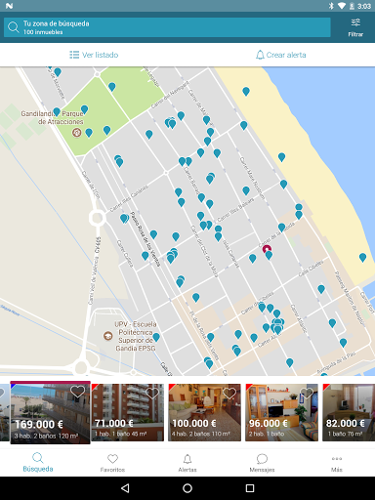Favorite the 169.000 € listing heart
The height and width of the screenshot is (500, 375).
(77, 392)
